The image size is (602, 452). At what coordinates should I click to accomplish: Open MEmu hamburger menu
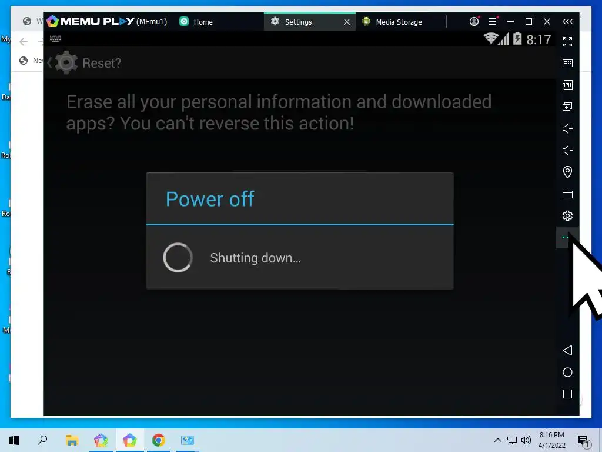(x=493, y=22)
